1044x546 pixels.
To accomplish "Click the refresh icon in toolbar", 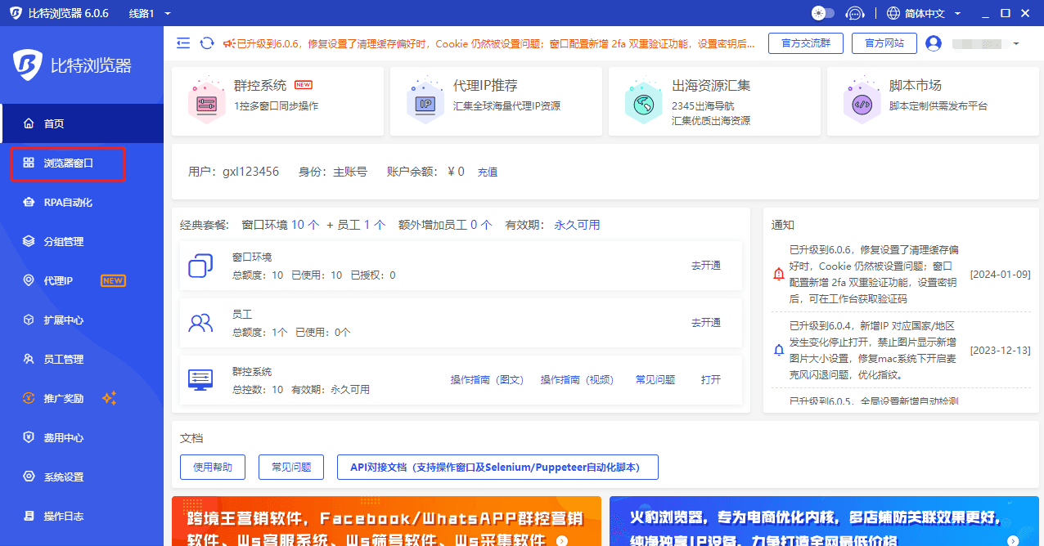I will (207, 43).
